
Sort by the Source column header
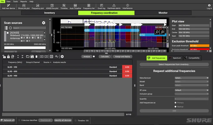(x=47, y=62)
